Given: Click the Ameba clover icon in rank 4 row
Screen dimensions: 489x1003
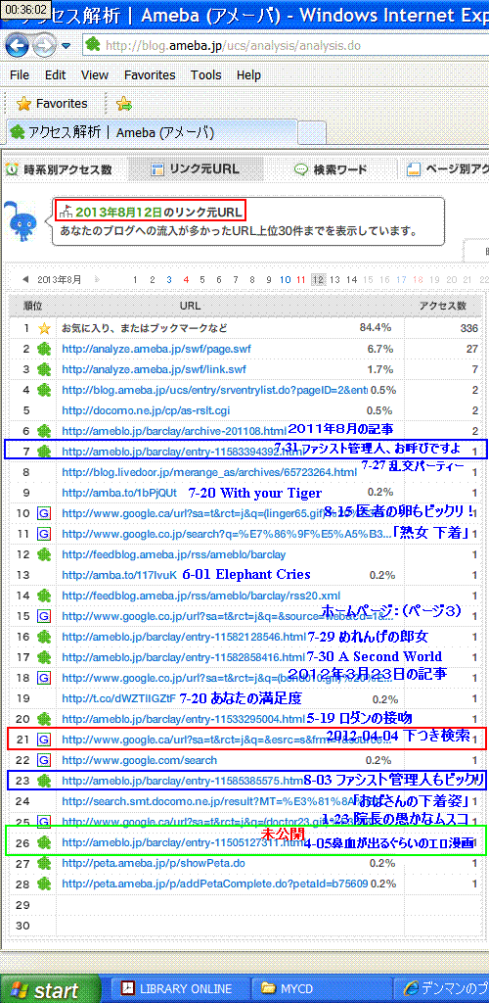Looking at the screenshot, I should [44, 390].
